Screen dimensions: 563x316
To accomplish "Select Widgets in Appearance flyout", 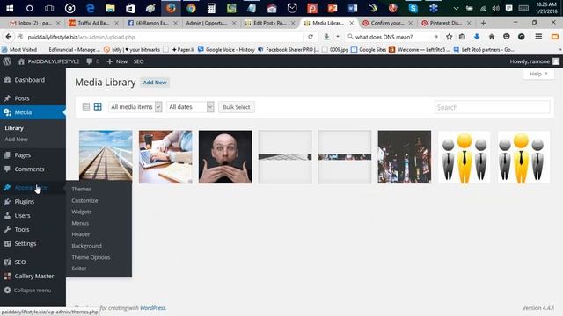I will (82, 212).
